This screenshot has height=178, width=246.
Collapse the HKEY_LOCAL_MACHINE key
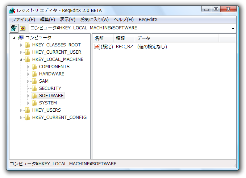pyautogui.click(x=21, y=59)
